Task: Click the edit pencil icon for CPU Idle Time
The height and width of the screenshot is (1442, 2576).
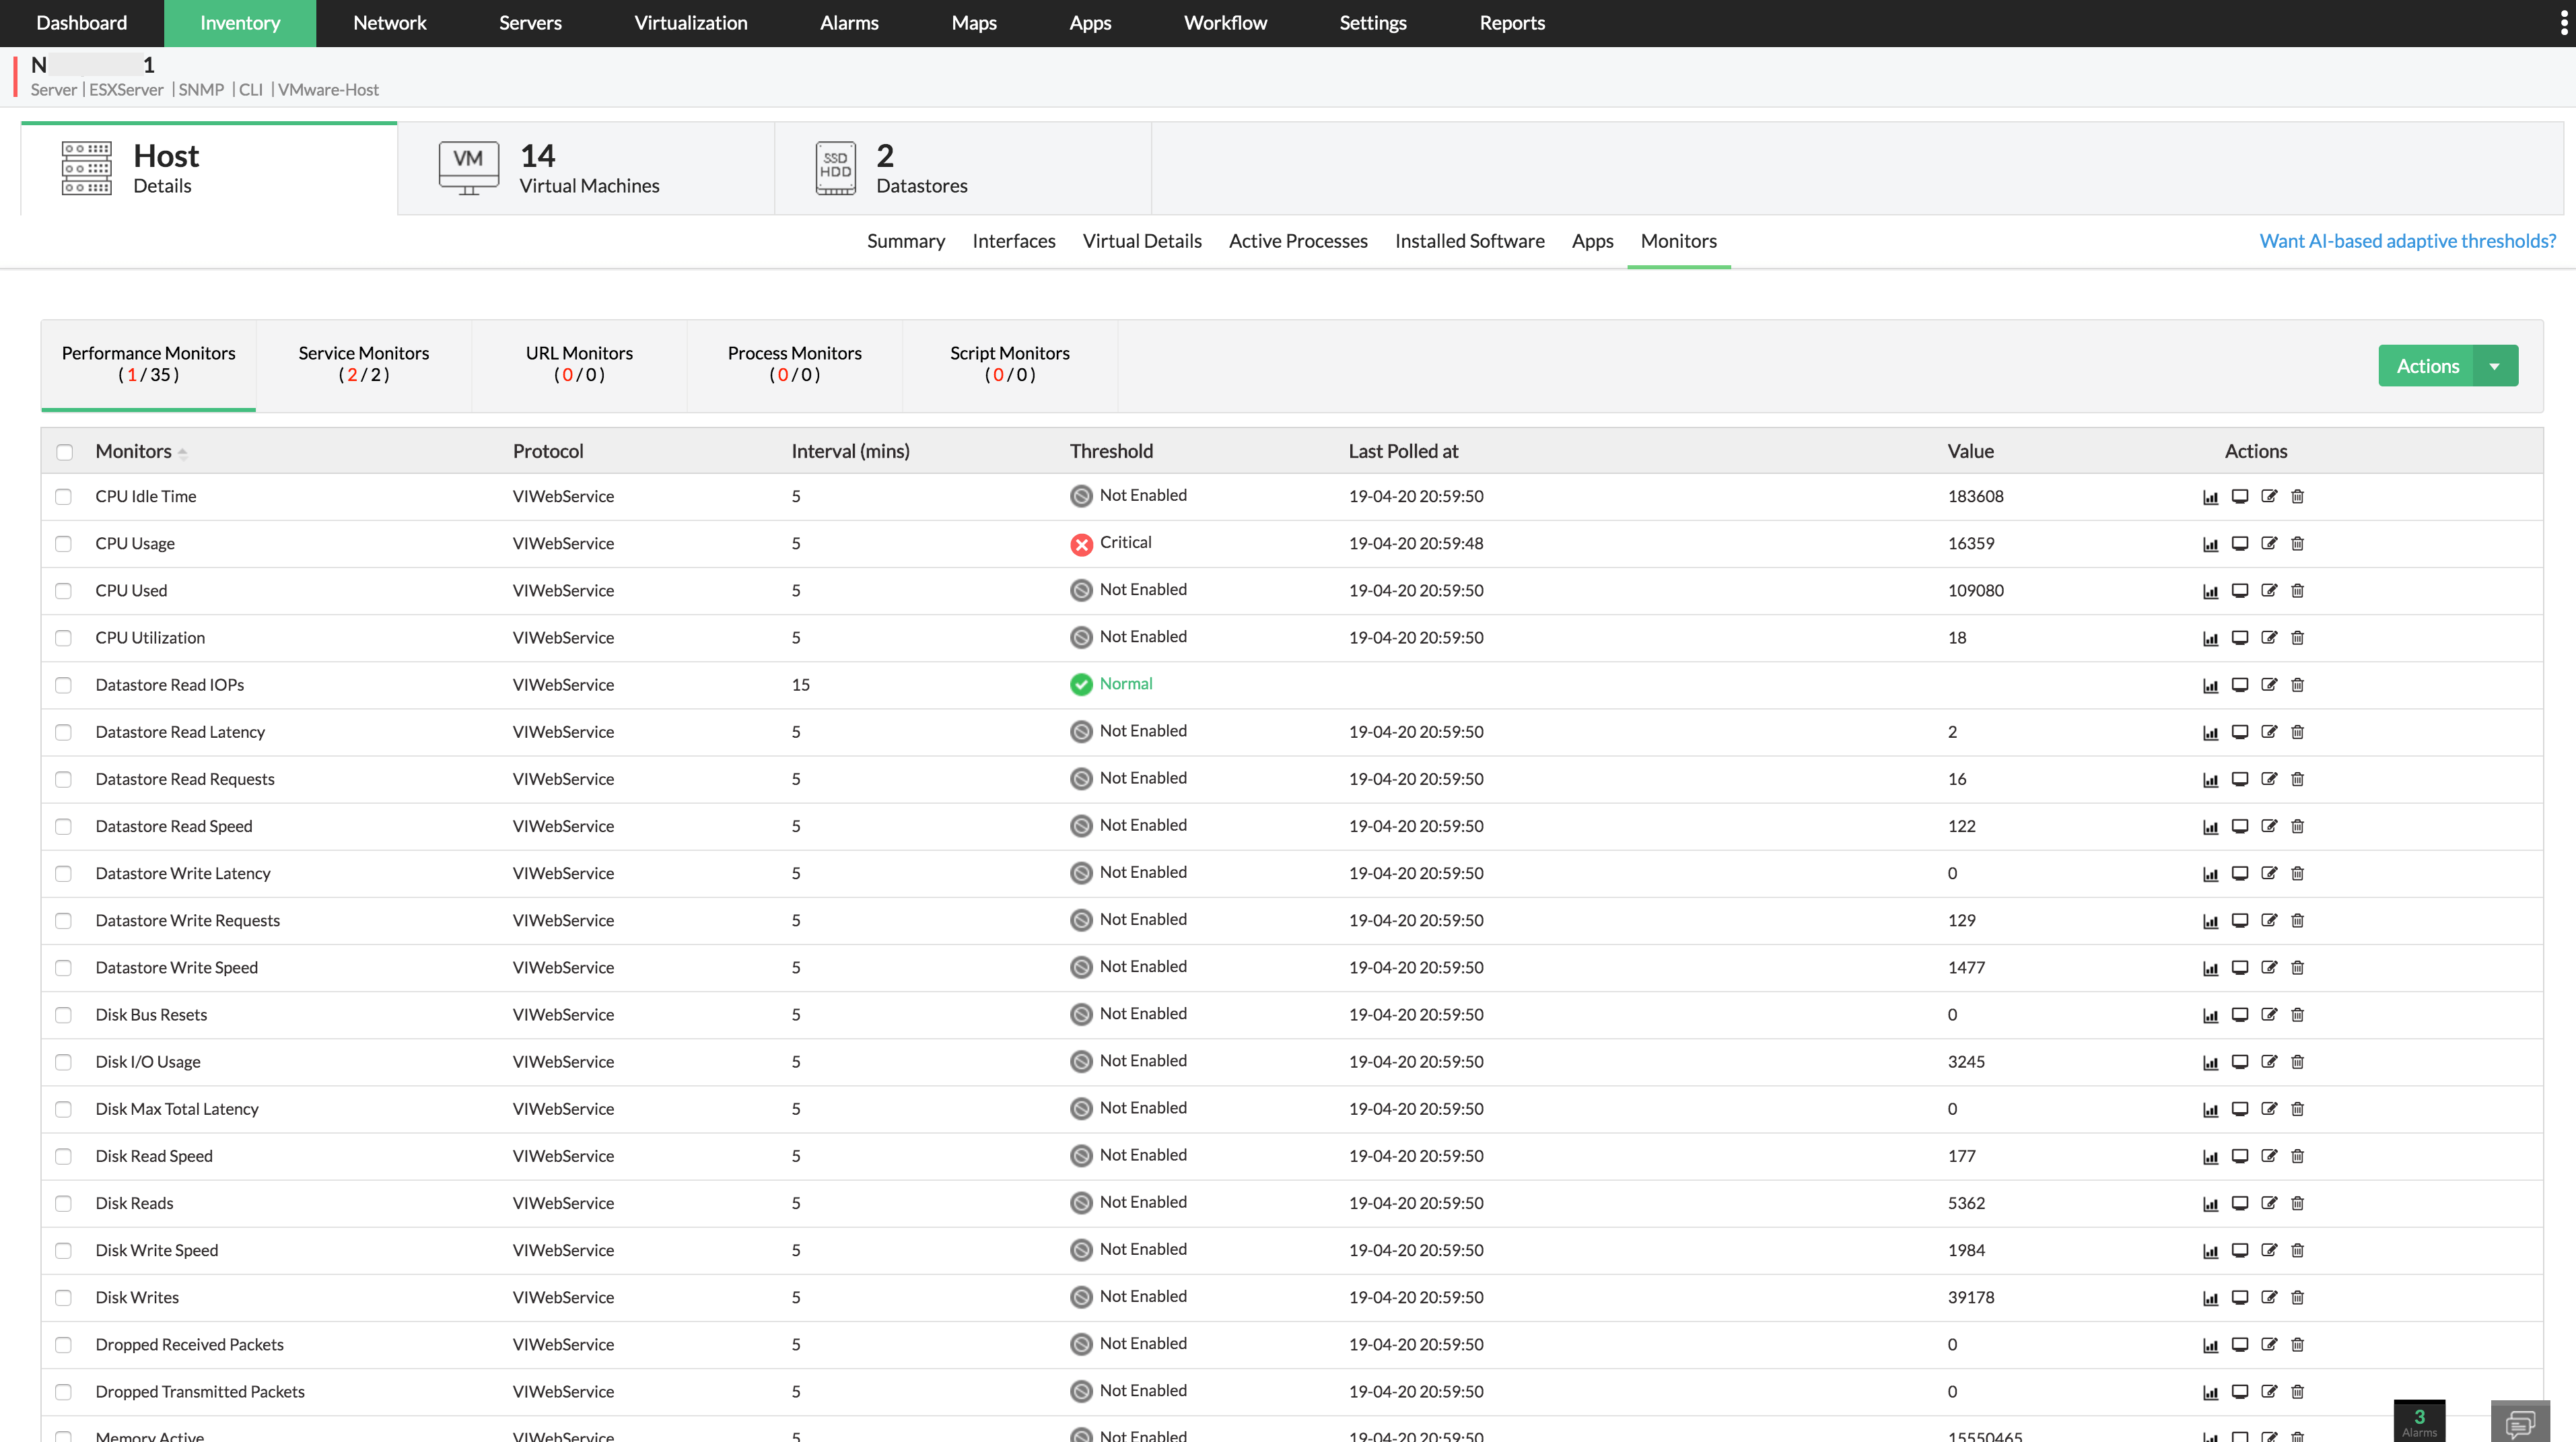Action: point(2269,496)
